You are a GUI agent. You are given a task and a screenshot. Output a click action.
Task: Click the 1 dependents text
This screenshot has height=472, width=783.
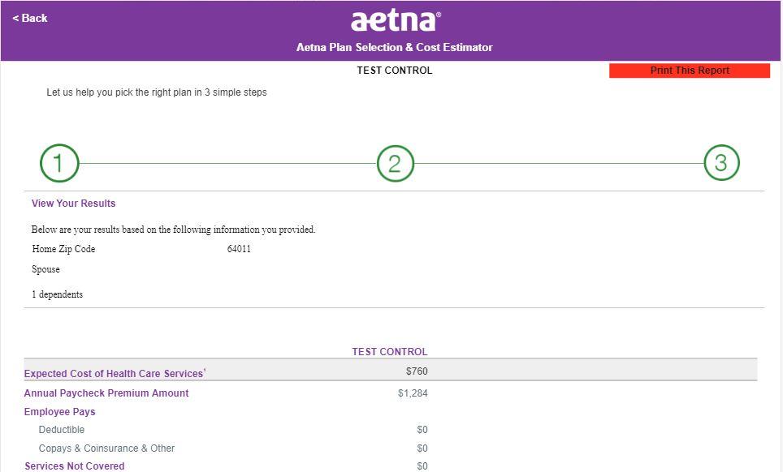pos(57,294)
